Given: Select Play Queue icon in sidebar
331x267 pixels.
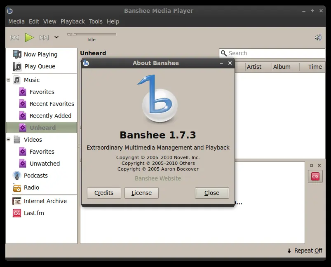Looking at the screenshot, I should tap(17, 66).
